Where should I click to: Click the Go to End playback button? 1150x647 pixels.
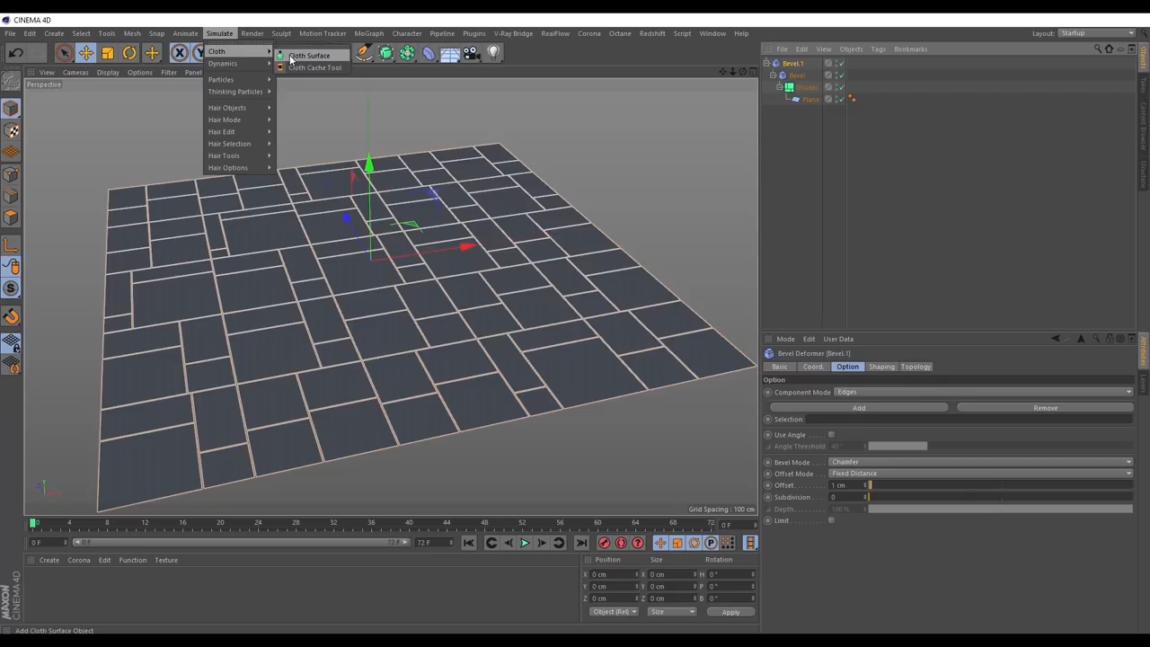(581, 543)
